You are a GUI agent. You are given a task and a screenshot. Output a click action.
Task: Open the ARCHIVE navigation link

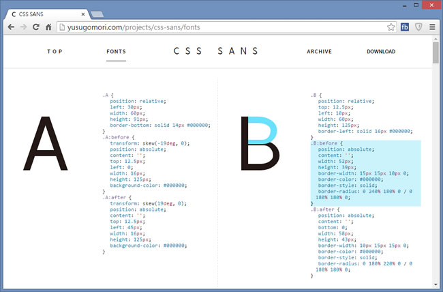click(x=319, y=51)
